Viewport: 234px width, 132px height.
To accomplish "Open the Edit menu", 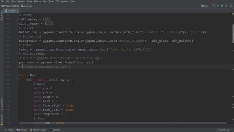I will pyautogui.click(x=7, y=1).
